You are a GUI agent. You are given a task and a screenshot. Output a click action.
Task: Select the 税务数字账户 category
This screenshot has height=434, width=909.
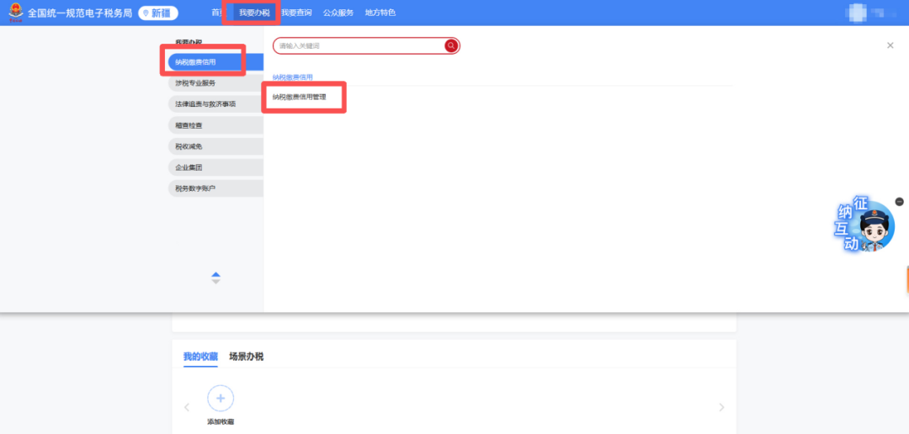coord(215,188)
